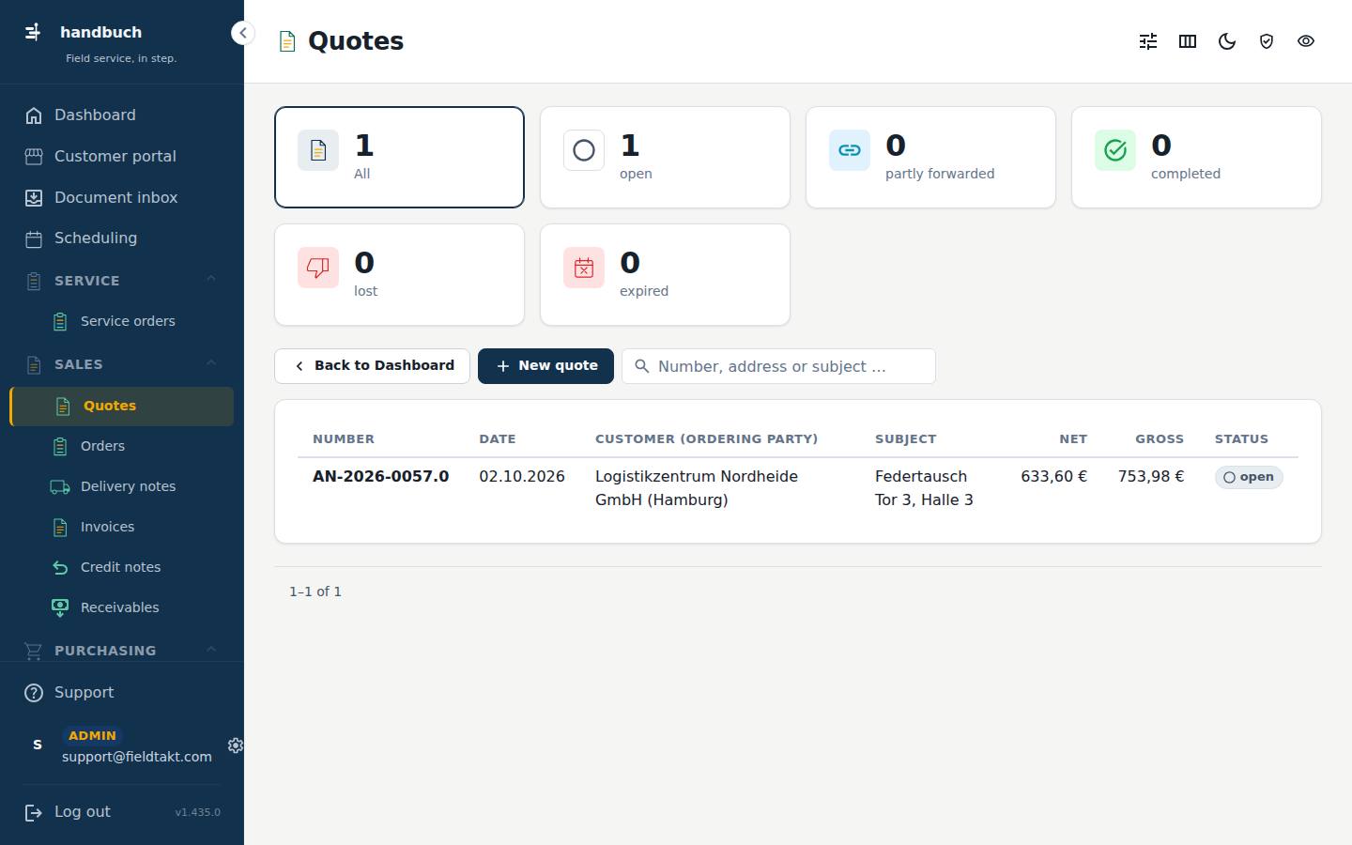Image resolution: width=1352 pixels, height=845 pixels.
Task: Click the shield check icon
Action: click(x=1267, y=41)
